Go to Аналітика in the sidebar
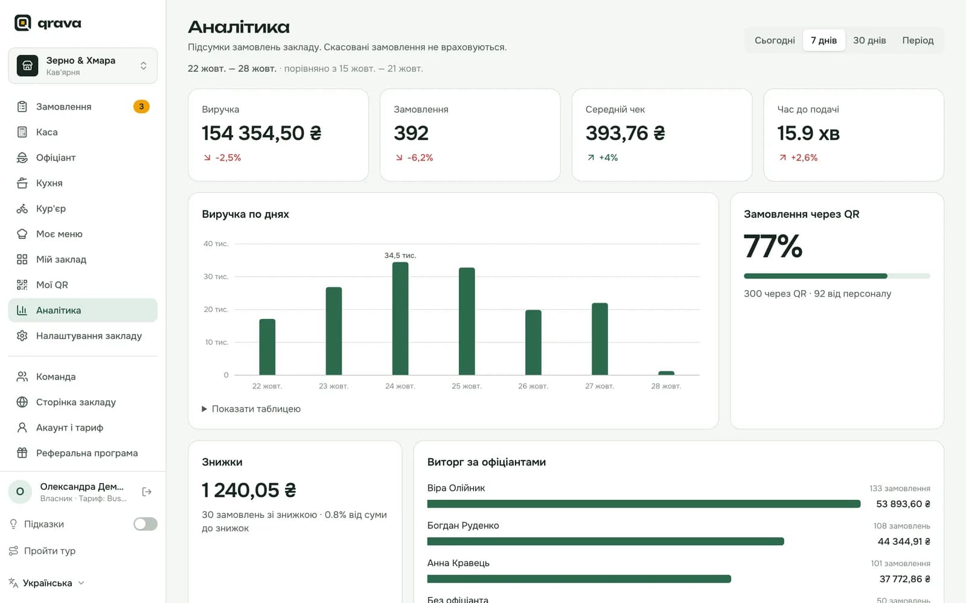Image resolution: width=966 pixels, height=603 pixels. 83,311
